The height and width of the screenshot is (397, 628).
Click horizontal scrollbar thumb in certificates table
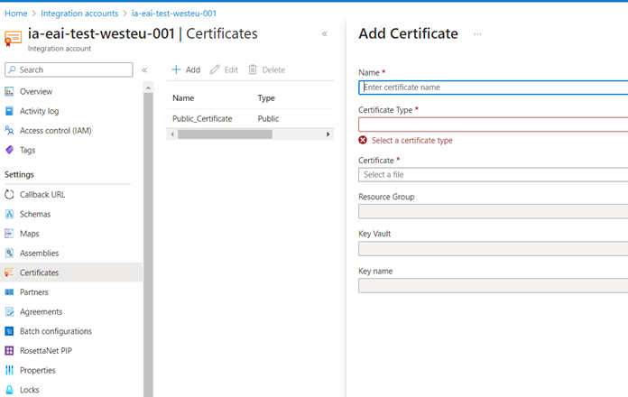[x=225, y=134]
